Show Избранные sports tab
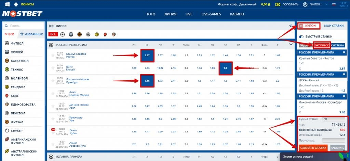The width and height of the screenshot is (350, 161). pyautogui.click(x=31, y=34)
